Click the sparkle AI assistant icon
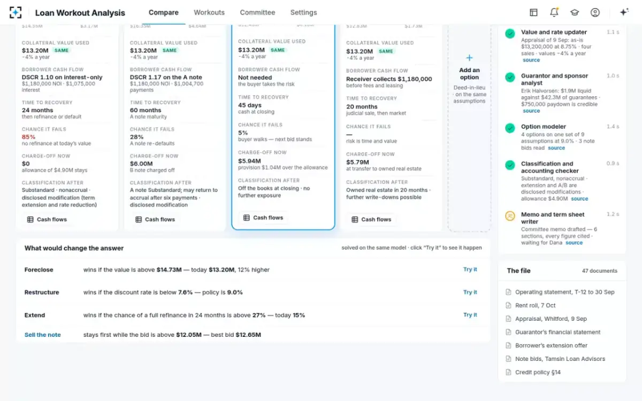Image resolution: width=642 pixels, height=401 pixels. tap(624, 12)
